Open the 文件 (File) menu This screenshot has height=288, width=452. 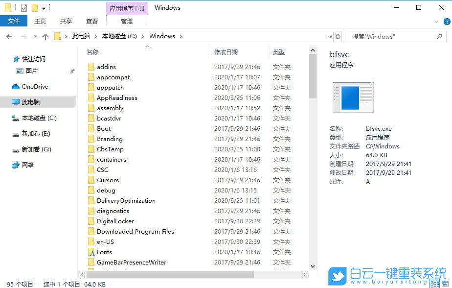tap(14, 21)
